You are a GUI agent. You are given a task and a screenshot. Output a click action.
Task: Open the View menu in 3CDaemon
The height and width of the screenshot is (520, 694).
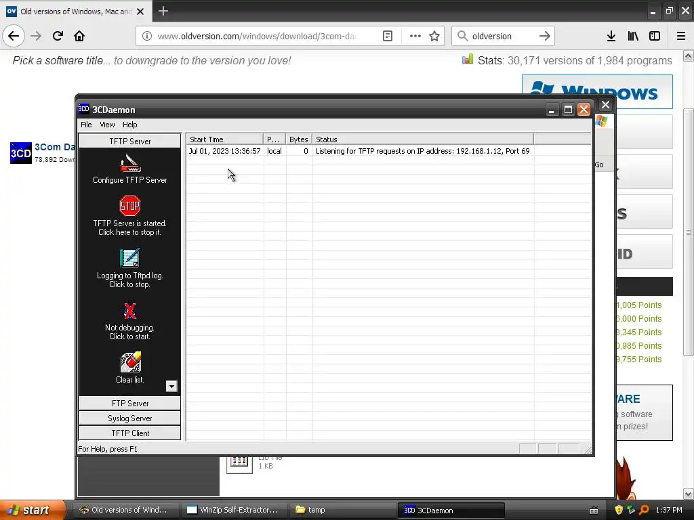coord(107,125)
